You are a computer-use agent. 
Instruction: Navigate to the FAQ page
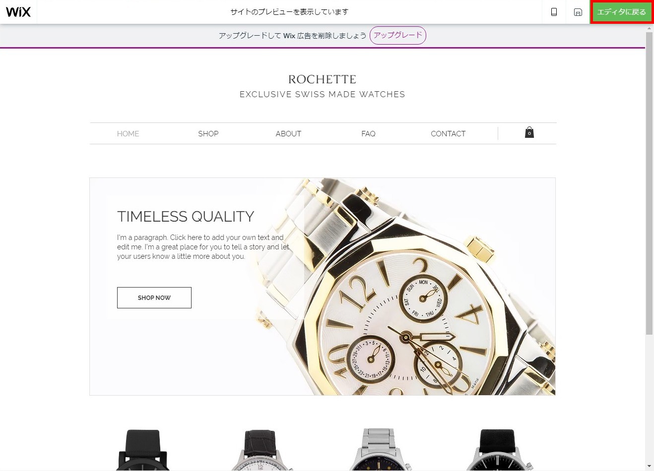point(368,134)
